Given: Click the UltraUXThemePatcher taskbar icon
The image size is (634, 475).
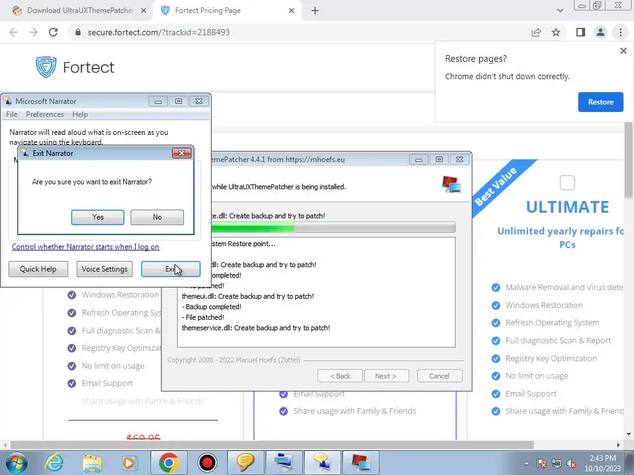Looking at the screenshot, I should 360,463.
